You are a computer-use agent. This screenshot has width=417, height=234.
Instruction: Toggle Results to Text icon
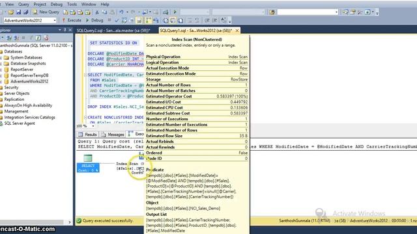coord(165,20)
